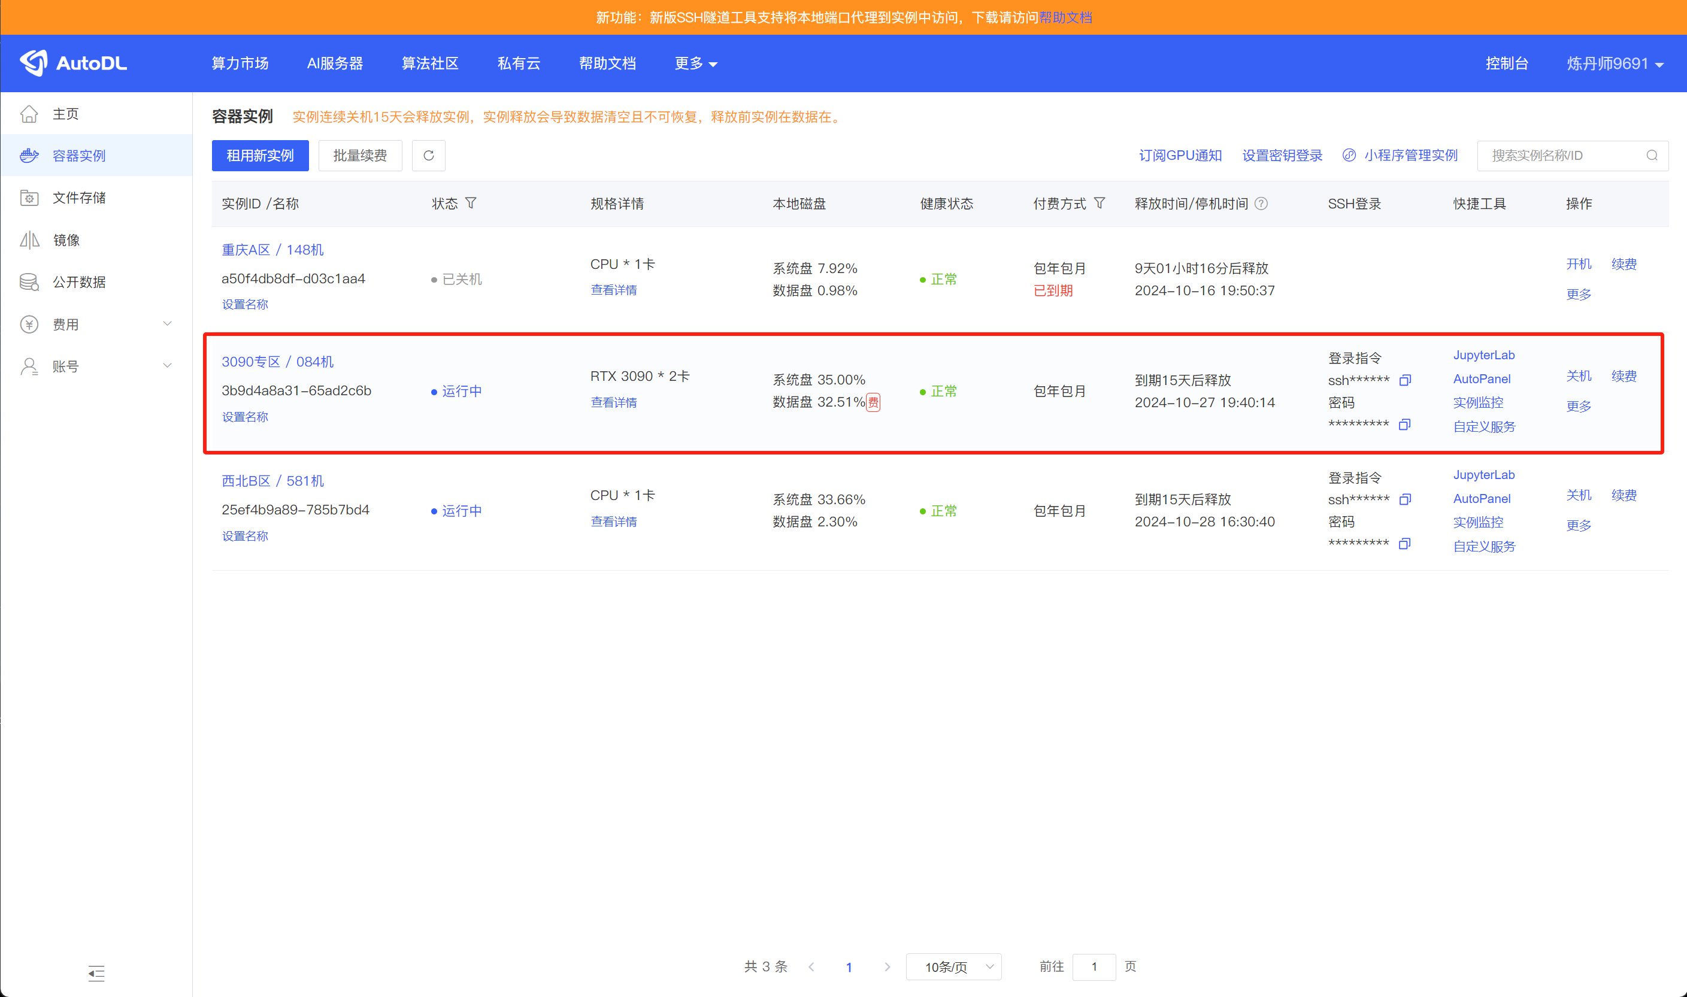Collapse the sidebar with the bottom icon
The image size is (1687, 997).
96,973
